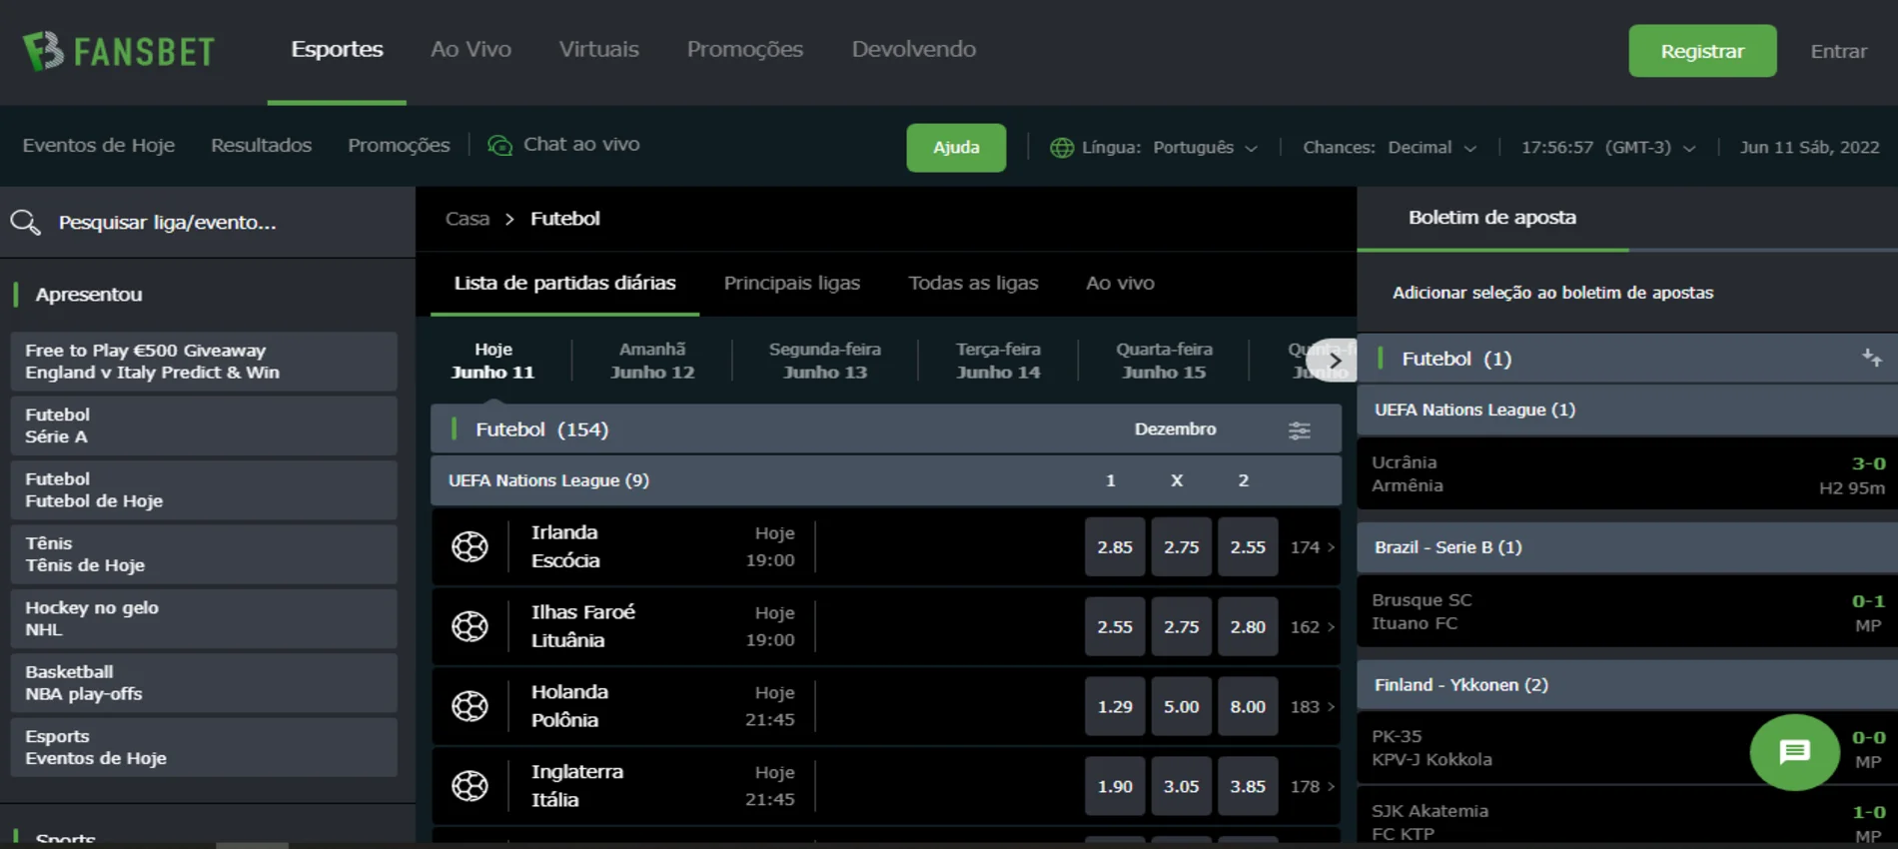The height and width of the screenshot is (849, 1898).
Task: Open the Virtuais main tab
Action: point(598,50)
